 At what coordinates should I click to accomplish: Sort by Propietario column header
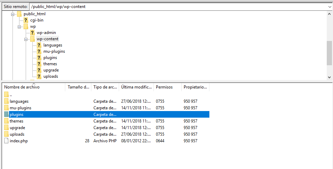click(x=195, y=87)
